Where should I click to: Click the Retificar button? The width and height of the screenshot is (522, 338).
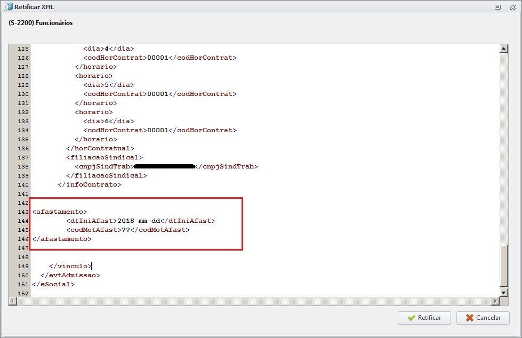click(424, 318)
